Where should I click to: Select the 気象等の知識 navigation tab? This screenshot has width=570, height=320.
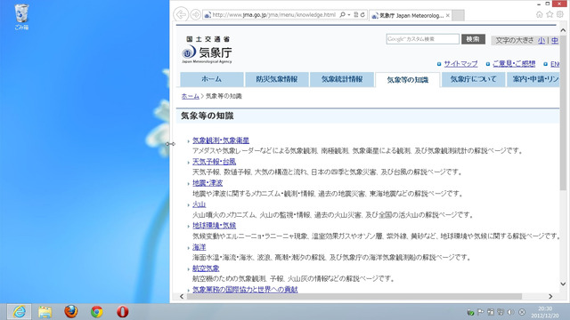(x=408, y=79)
